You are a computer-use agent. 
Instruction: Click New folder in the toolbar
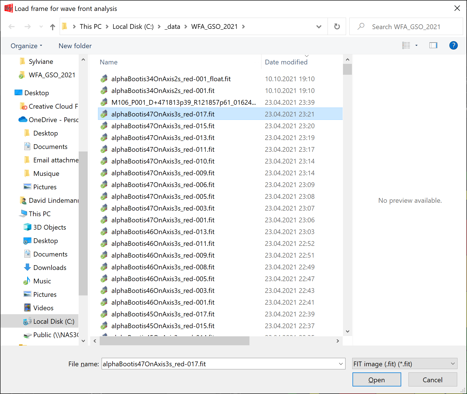75,46
